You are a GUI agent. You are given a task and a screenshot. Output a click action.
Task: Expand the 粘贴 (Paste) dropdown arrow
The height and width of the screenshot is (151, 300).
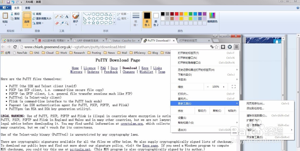[5, 25]
